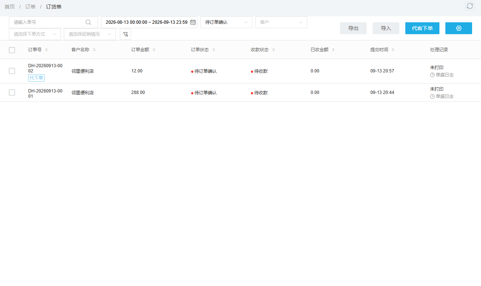Click the 导出 button
481x286 pixels.
(353, 28)
